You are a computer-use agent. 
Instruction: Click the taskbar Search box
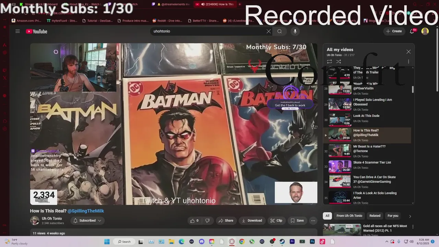124,242
